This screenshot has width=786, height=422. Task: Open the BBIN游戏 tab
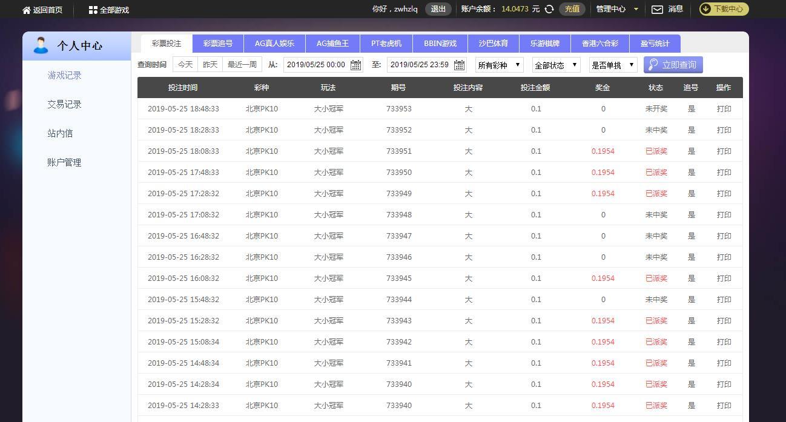coord(440,44)
